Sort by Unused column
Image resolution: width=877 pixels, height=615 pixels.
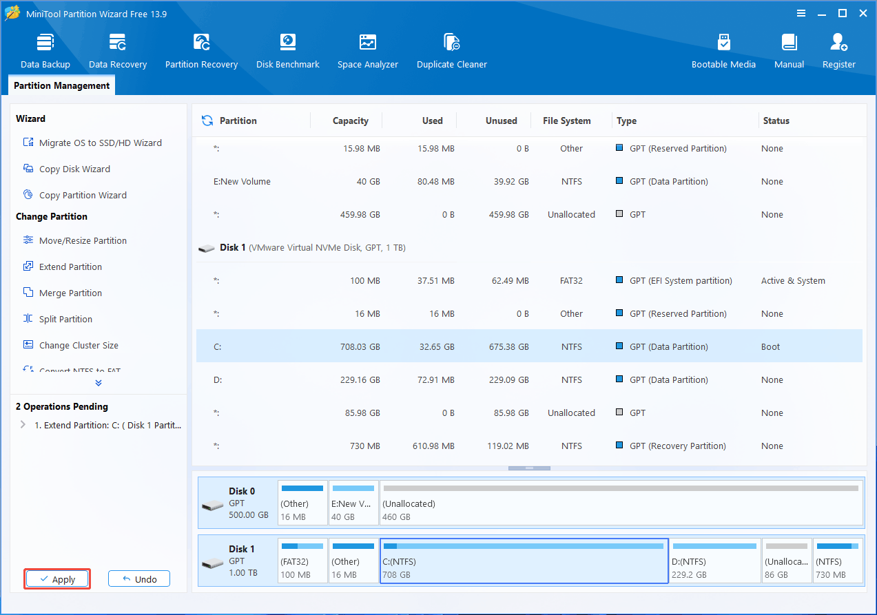[501, 121]
